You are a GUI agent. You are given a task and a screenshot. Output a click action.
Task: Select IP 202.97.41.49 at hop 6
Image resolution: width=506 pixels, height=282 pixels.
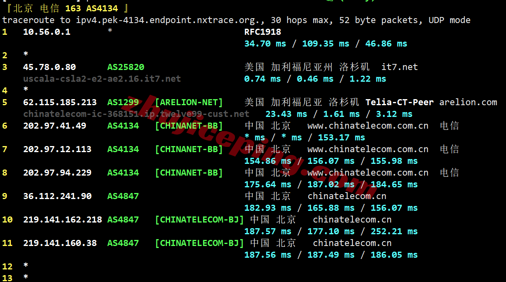coord(55,126)
